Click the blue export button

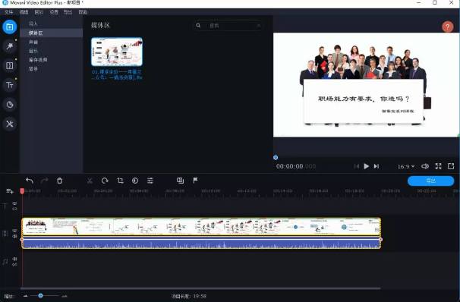[x=430, y=181]
